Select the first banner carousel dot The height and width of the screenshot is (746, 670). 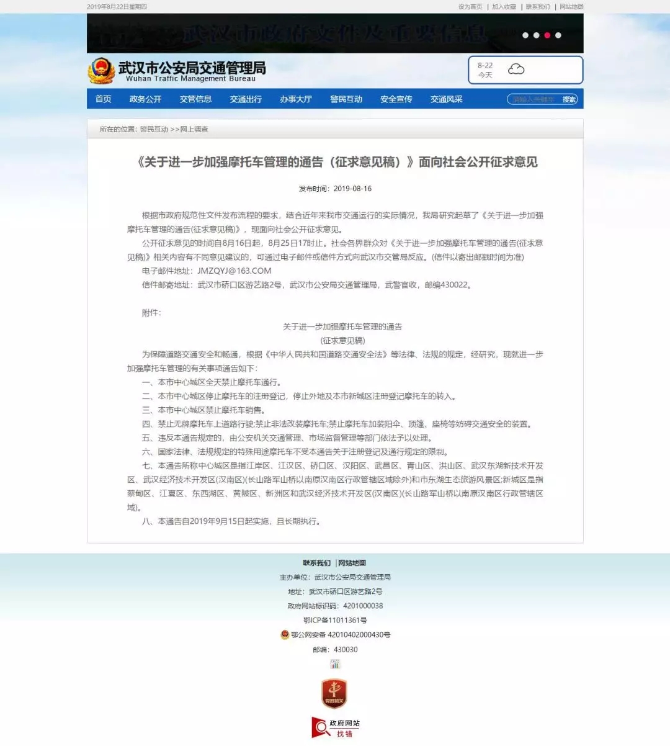click(525, 35)
